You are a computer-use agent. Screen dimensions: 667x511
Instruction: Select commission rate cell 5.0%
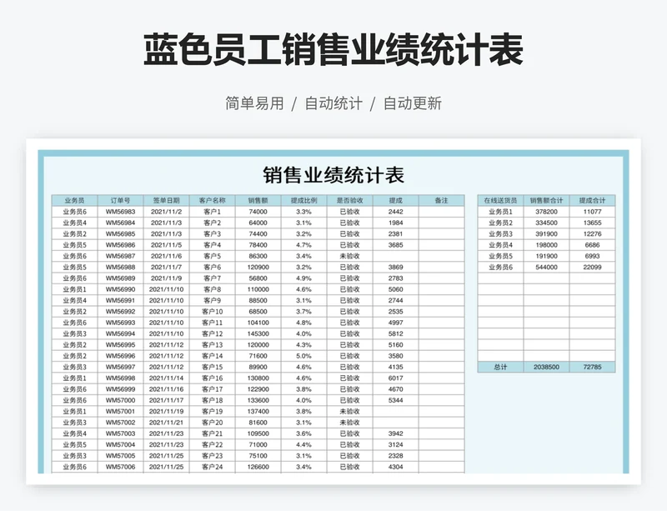[303, 356]
